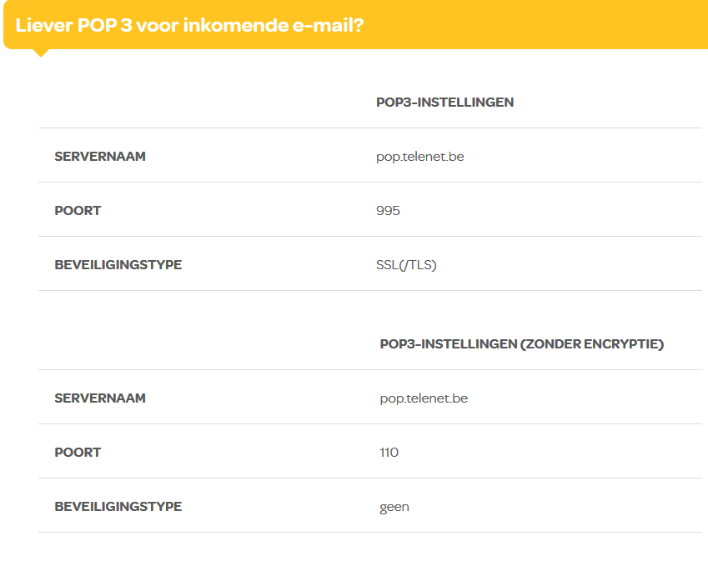Screen dimensions: 708x561
Task: Click 'POP3-INSTELLINGEN' in the unencrypted table header
Action: pos(448,344)
